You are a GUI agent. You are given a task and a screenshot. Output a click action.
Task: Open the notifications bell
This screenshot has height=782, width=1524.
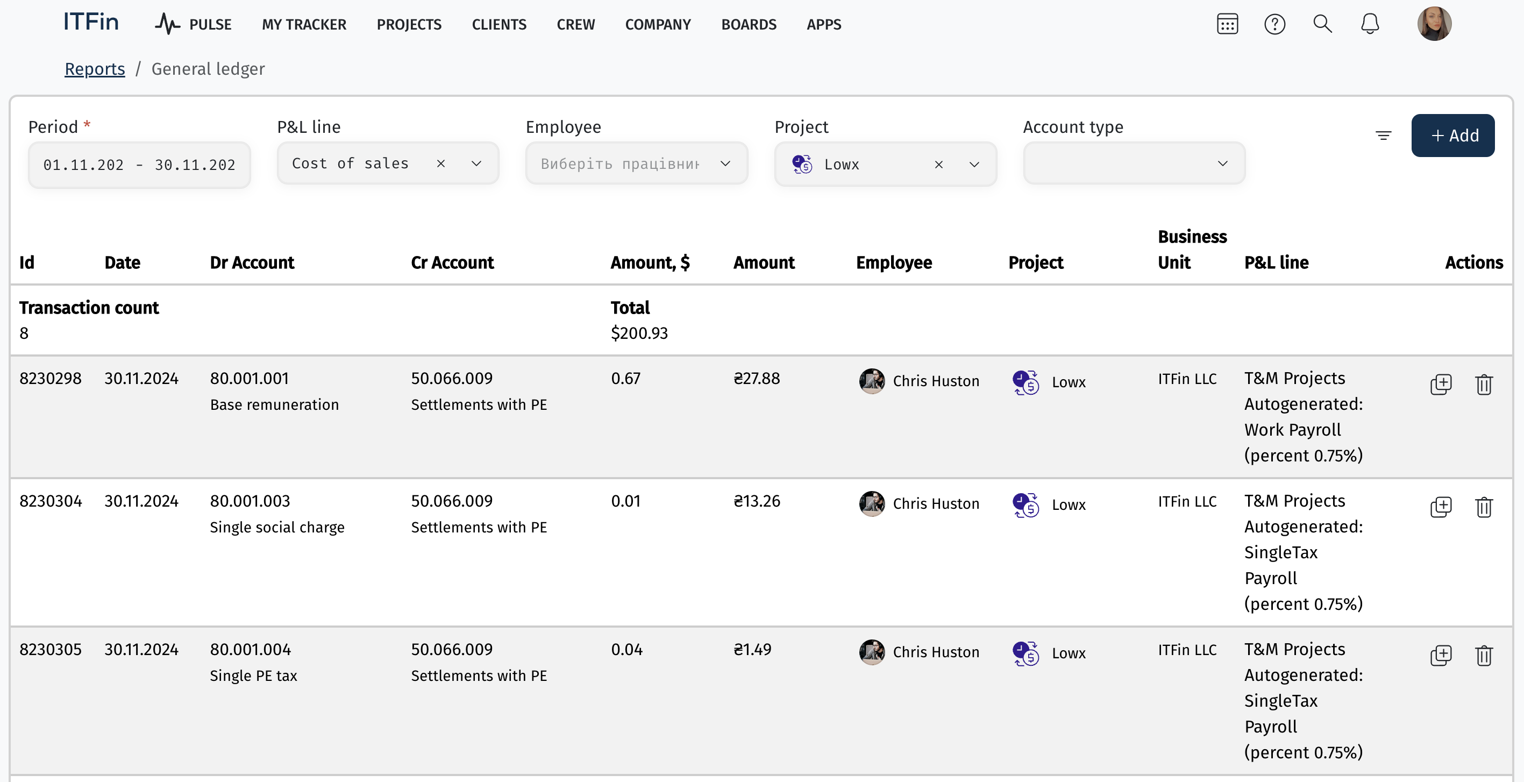1370,24
